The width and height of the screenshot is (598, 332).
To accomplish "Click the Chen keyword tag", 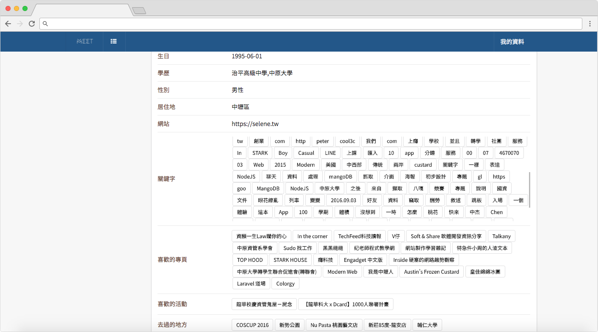I will (497, 212).
